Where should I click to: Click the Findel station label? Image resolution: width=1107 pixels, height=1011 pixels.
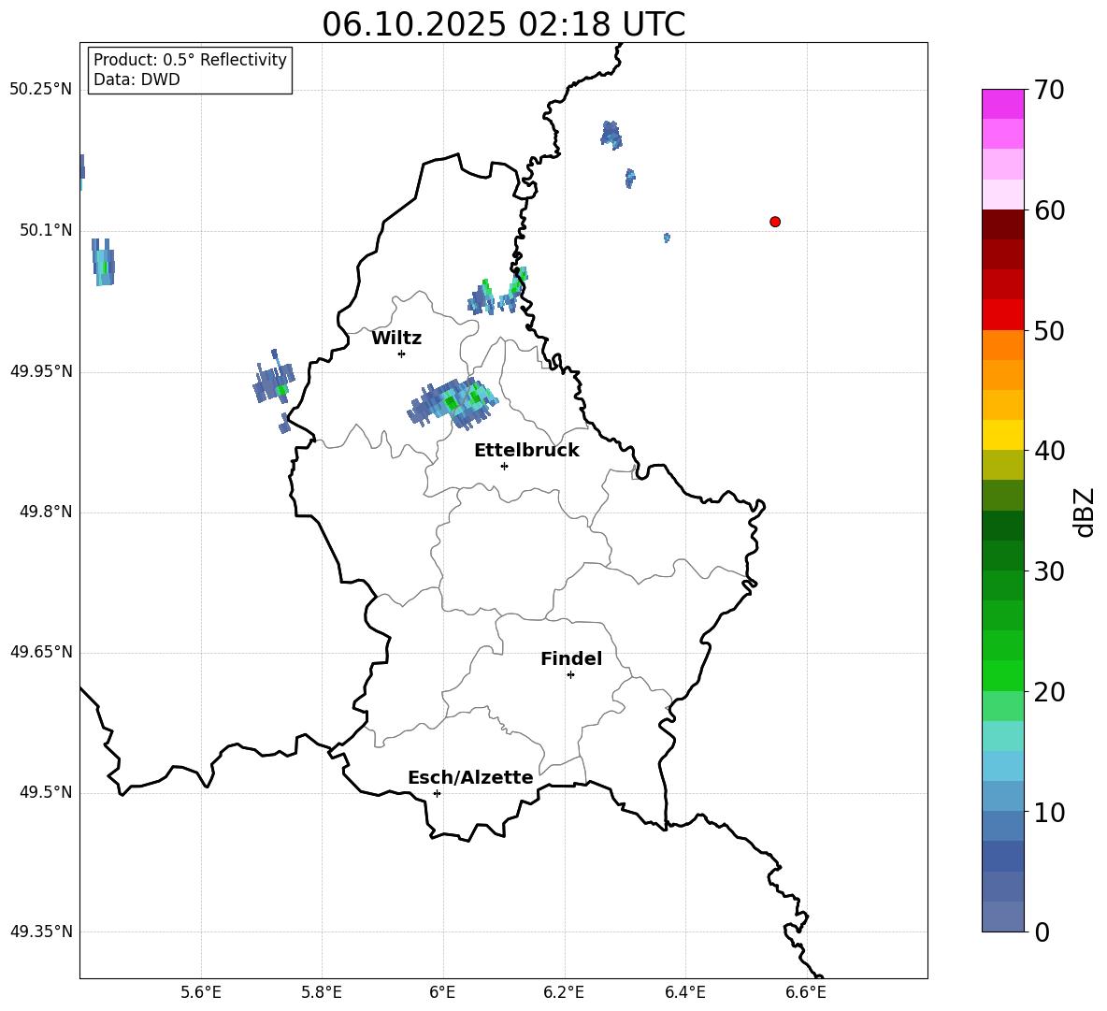pos(571,658)
